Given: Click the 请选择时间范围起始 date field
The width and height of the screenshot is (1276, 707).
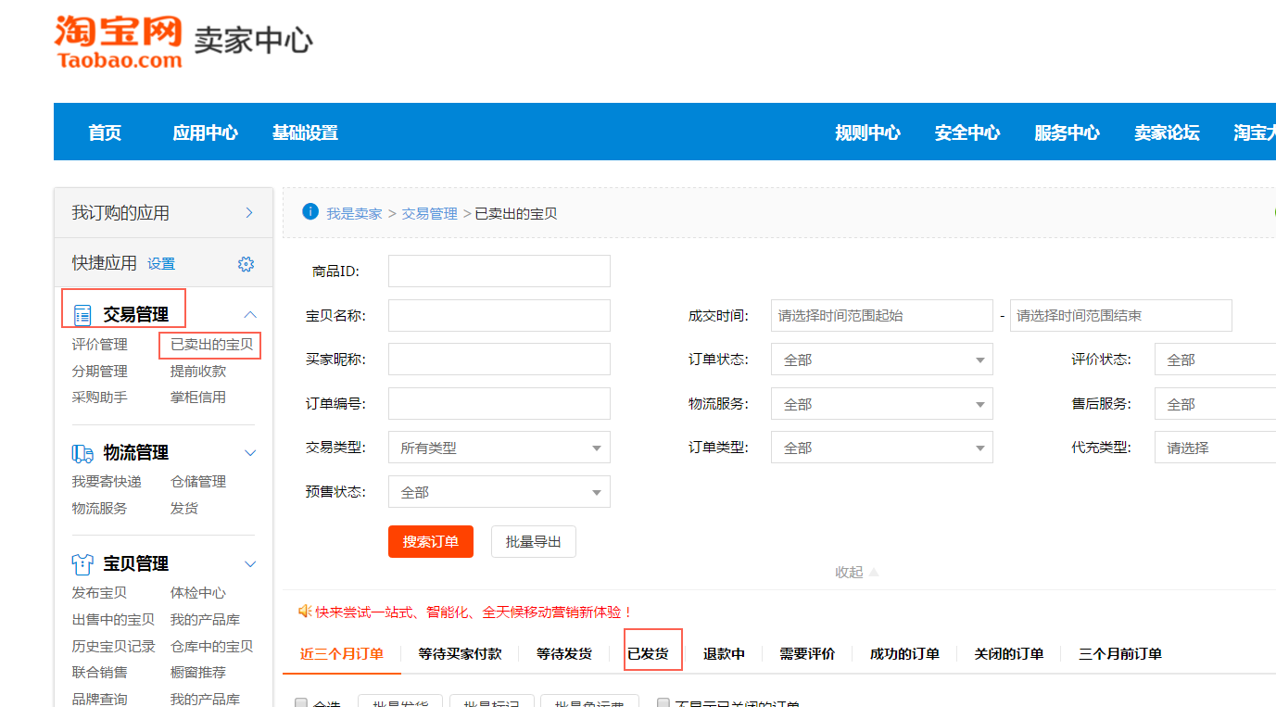Looking at the screenshot, I should point(882,315).
